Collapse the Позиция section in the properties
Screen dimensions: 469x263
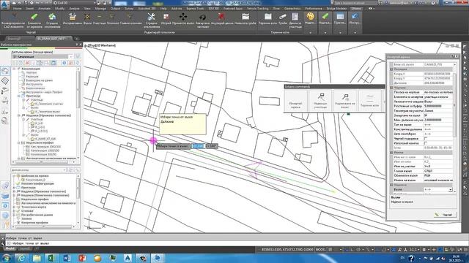click(x=391, y=69)
